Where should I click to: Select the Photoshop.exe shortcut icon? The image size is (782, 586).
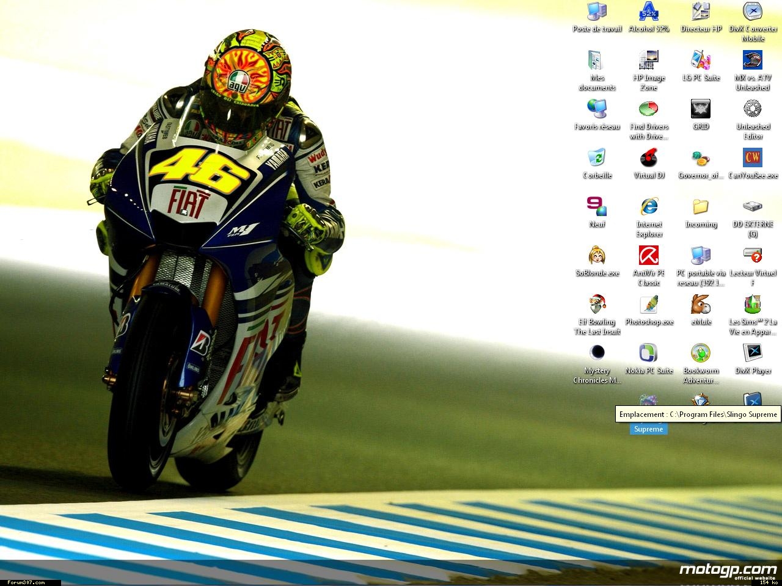649,305
